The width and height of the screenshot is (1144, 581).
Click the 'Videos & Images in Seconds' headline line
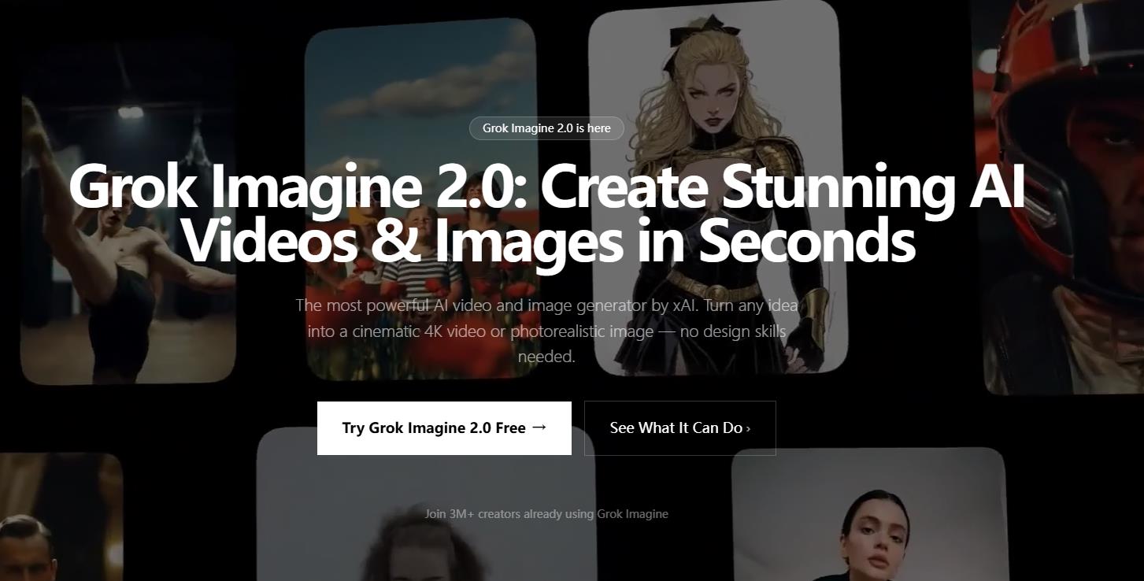coord(547,240)
